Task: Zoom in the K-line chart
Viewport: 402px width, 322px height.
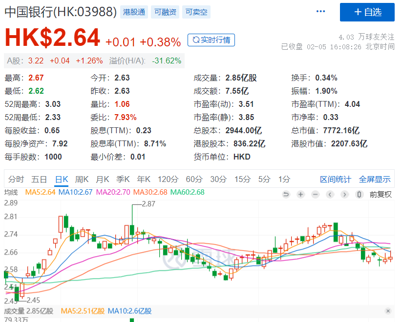Action: (301, 194)
